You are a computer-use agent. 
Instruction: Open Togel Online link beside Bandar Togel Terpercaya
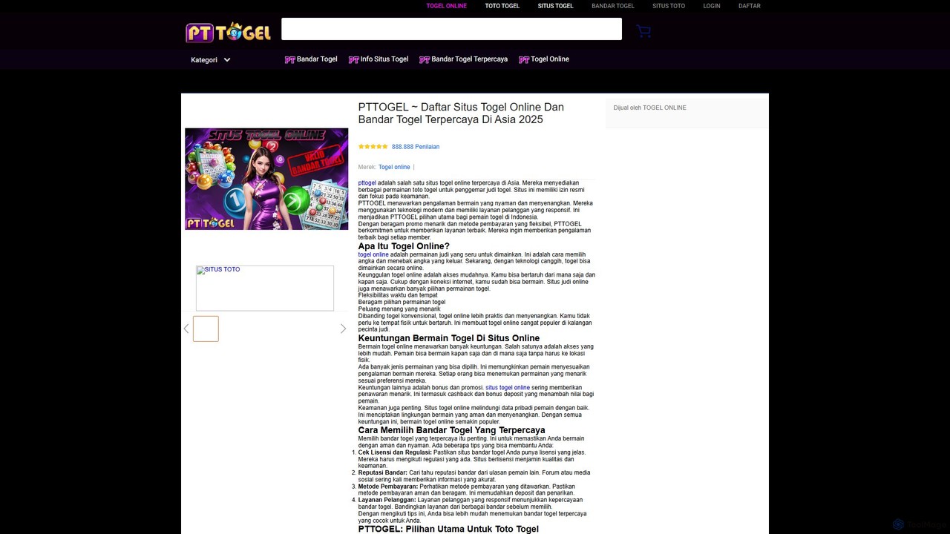tap(544, 59)
